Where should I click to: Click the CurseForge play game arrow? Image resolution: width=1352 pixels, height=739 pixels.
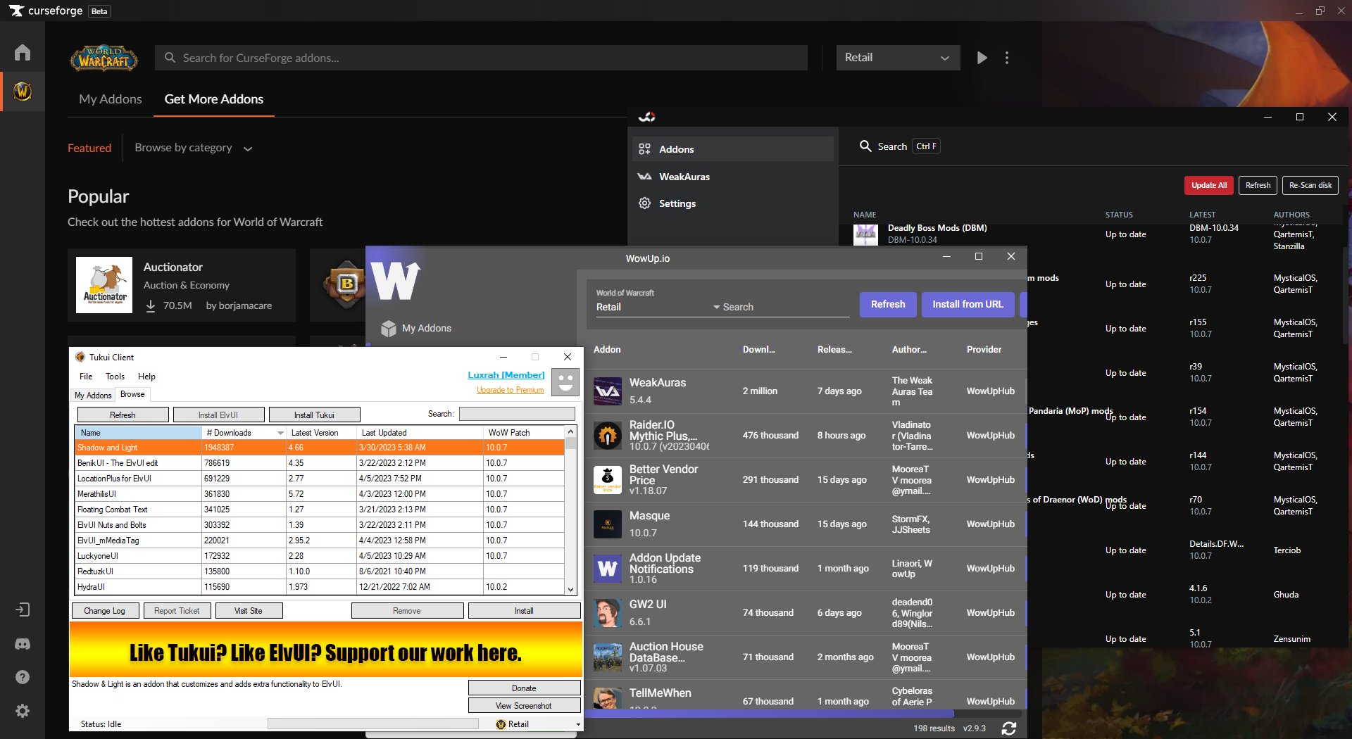(x=982, y=58)
